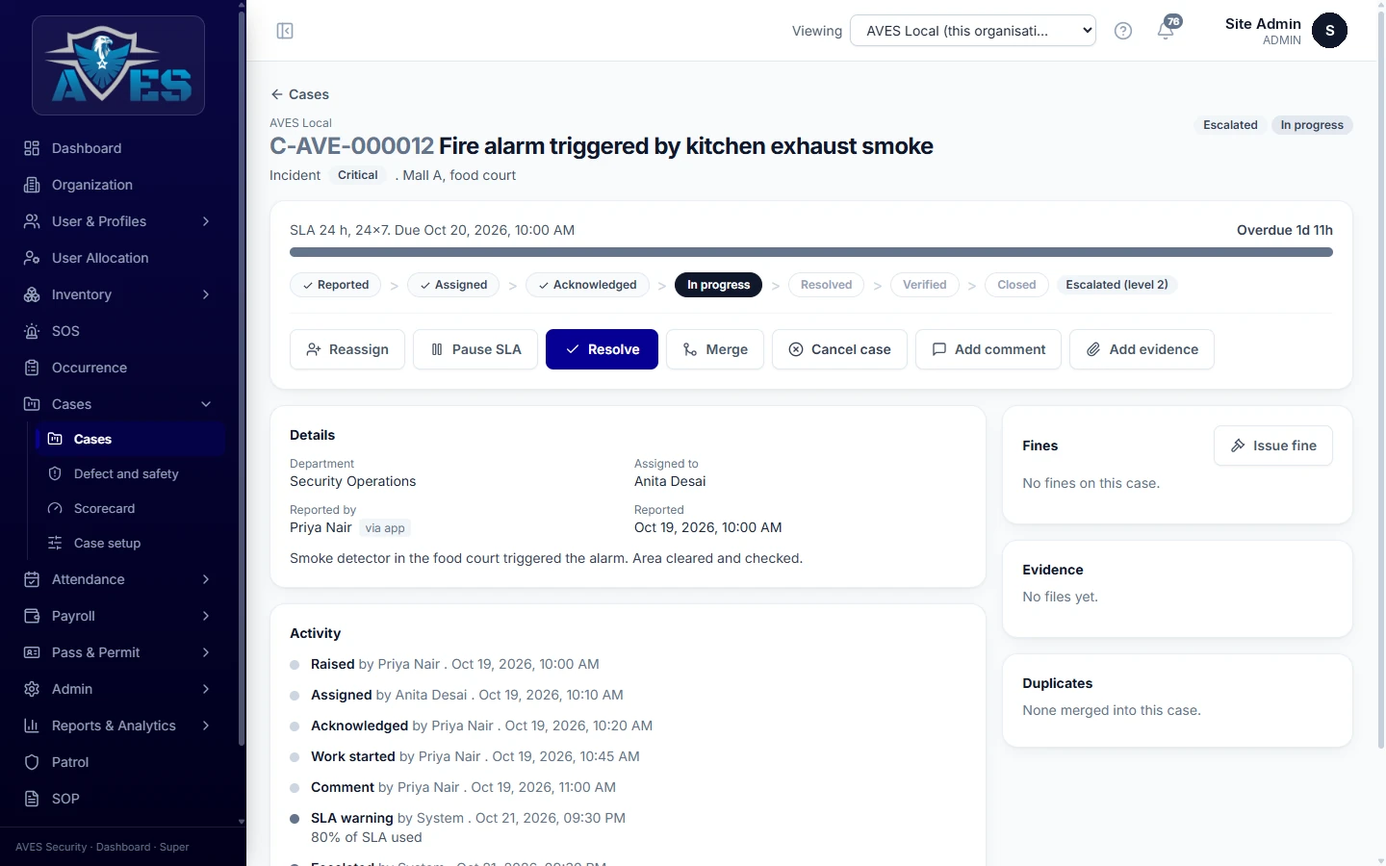1386x866 pixels.
Task: Click the Reassign button
Action: click(347, 349)
